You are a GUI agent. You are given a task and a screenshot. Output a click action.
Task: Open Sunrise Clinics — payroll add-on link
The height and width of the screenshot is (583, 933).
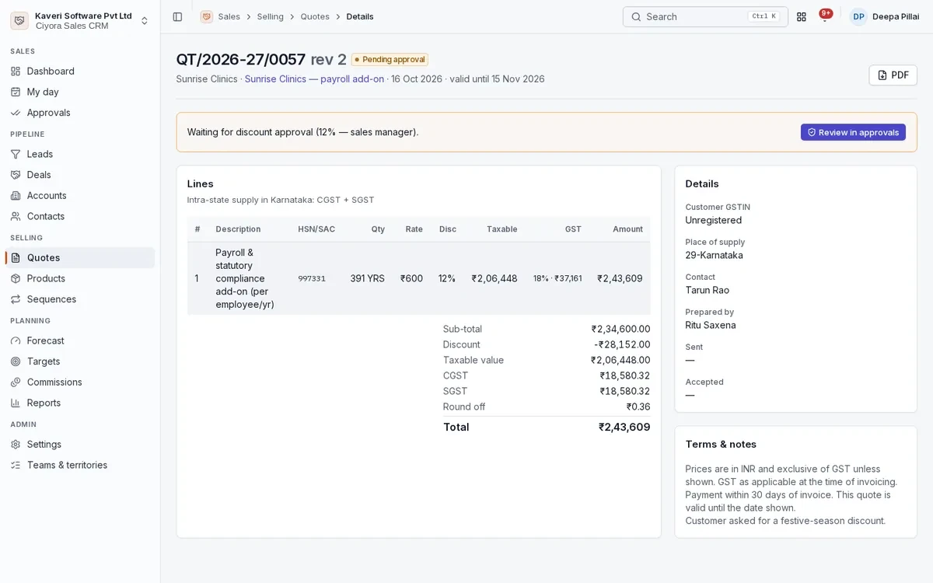pyautogui.click(x=314, y=79)
